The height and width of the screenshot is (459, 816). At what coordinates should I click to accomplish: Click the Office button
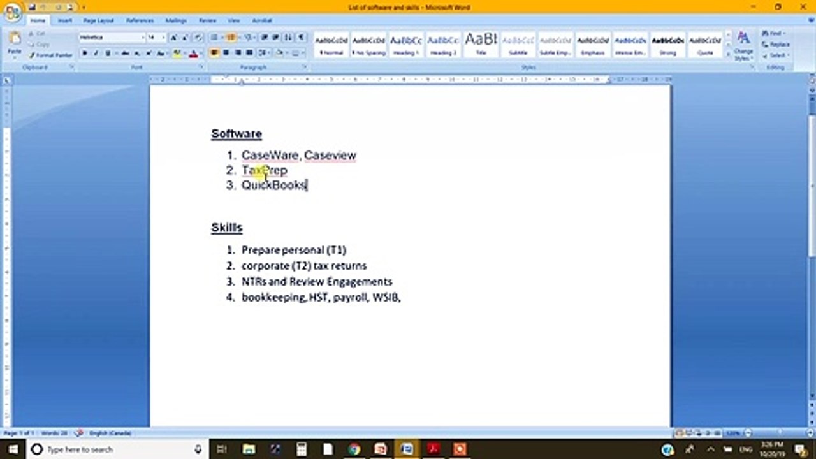[13, 13]
